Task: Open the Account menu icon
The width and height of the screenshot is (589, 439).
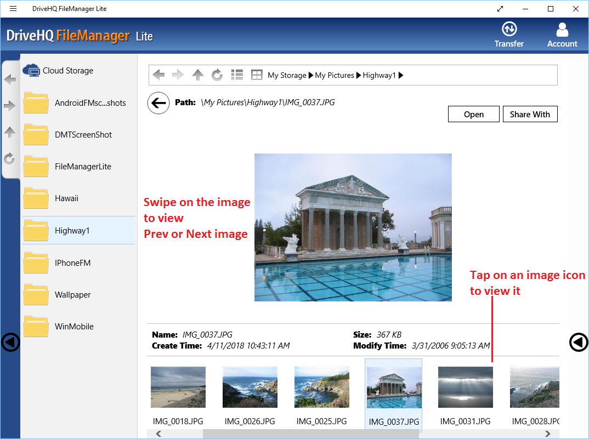Action: [562, 30]
